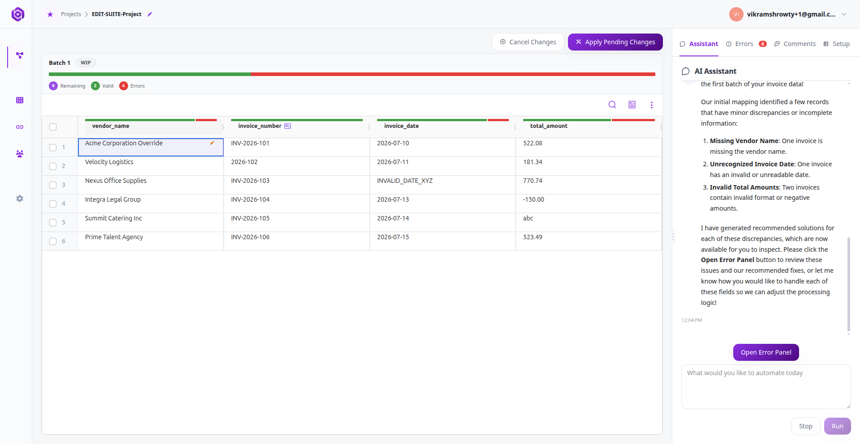The width and height of the screenshot is (860, 444).
Task: Click Cancel Changes button
Action: [x=528, y=42]
